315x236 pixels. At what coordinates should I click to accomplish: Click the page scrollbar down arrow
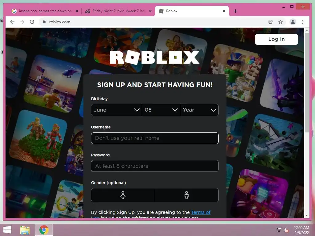(307, 215)
